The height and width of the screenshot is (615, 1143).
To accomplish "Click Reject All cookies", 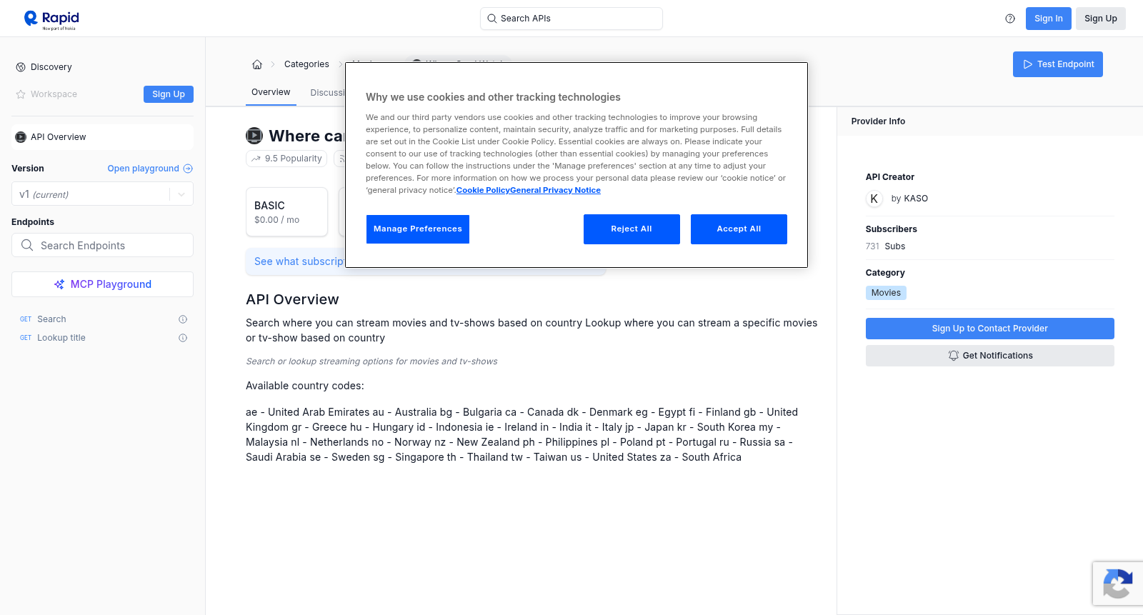I will [x=632, y=229].
